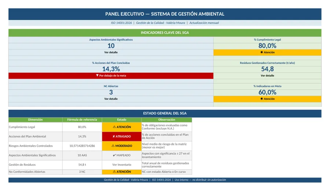Click the '80,0%' cell in the status table
Screen dimensions: 330x191
[x=82, y=127]
